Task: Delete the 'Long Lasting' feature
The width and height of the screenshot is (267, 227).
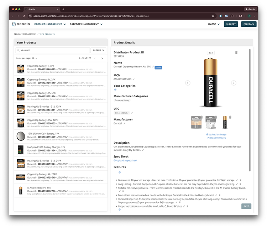Action: click(x=240, y=184)
